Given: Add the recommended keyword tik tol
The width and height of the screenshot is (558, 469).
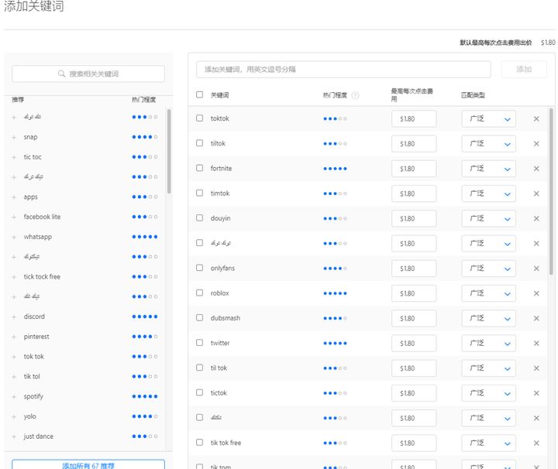Looking at the screenshot, I should point(14,377).
